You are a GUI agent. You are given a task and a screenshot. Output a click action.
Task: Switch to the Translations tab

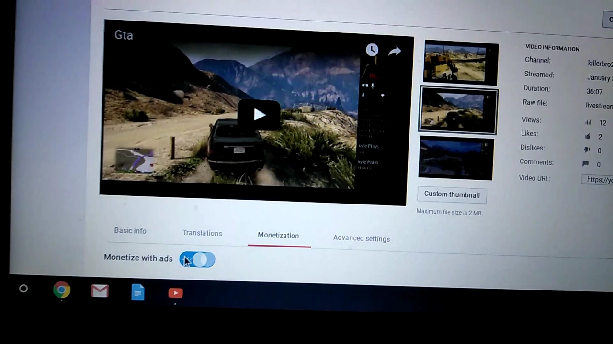pyautogui.click(x=202, y=233)
